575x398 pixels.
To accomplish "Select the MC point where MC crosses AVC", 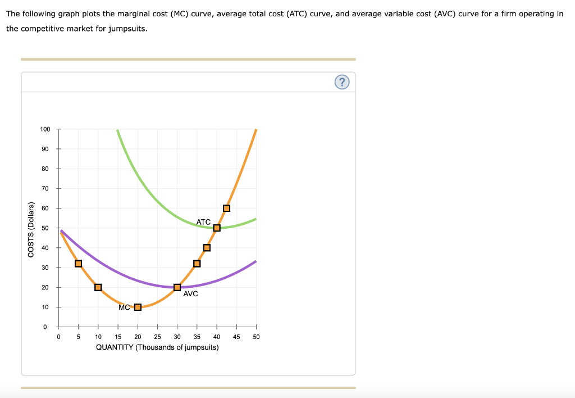I will pyautogui.click(x=176, y=287).
